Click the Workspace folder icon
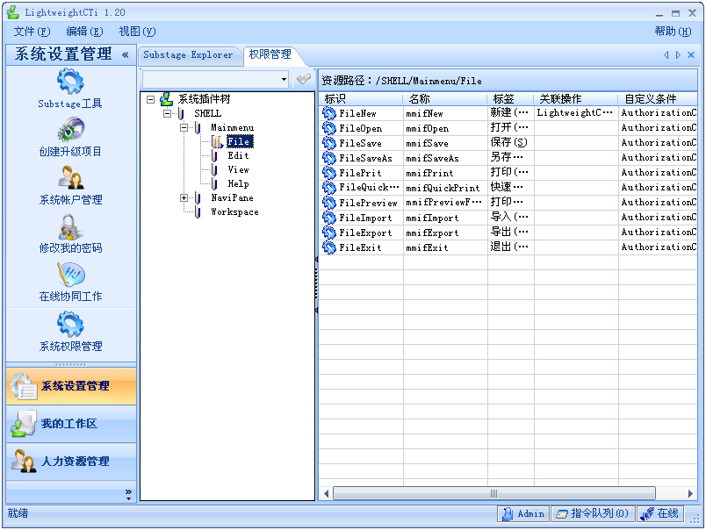The image size is (706, 530). 198,211
